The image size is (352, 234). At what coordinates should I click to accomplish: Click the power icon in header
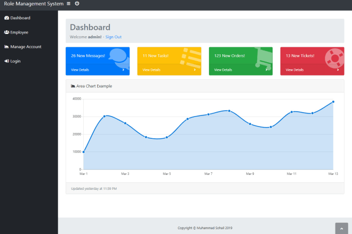pos(77,3)
